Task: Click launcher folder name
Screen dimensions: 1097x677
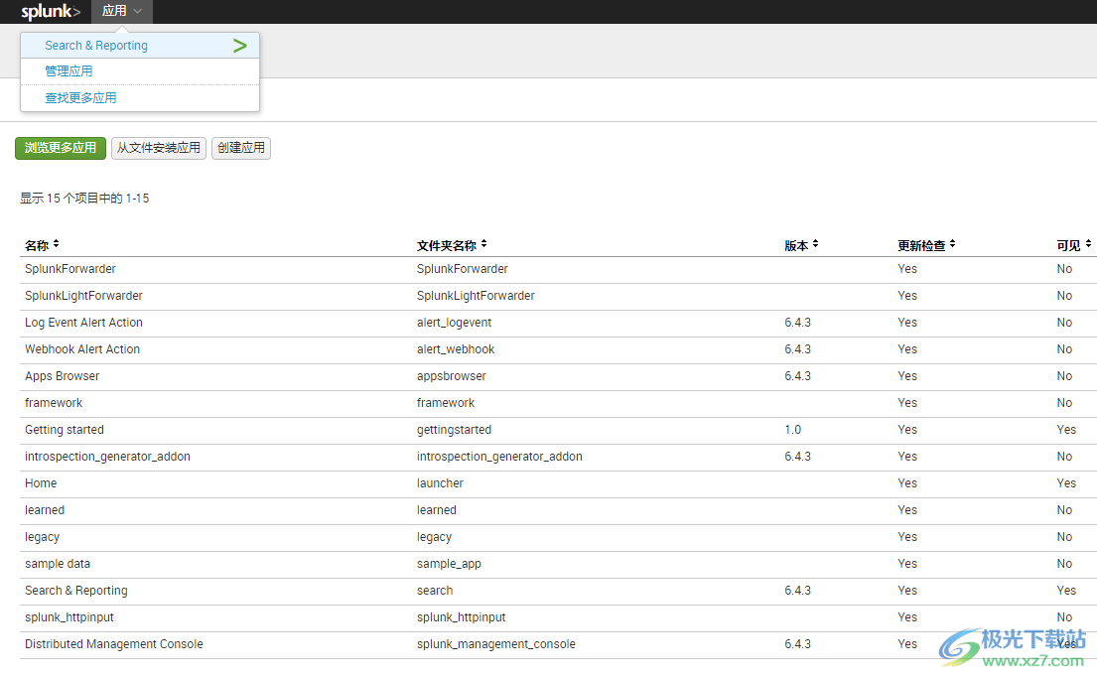Action: (x=440, y=483)
